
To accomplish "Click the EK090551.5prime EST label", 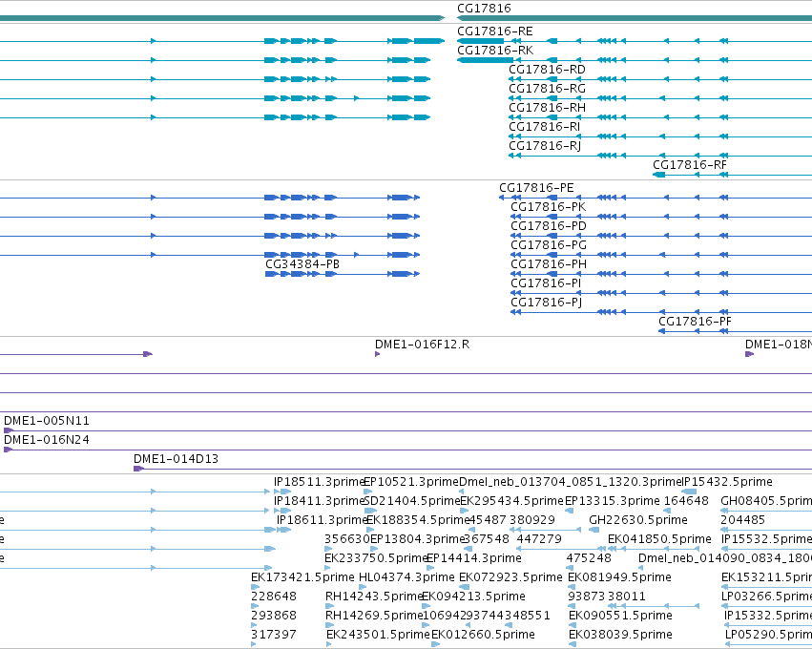I will coord(620,616).
